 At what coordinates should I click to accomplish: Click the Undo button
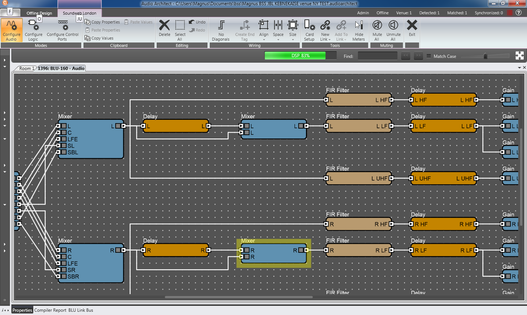[197, 22]
